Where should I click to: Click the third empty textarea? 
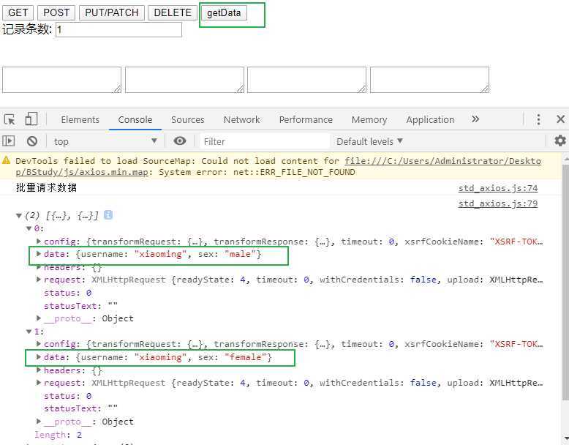pos(306,80)
